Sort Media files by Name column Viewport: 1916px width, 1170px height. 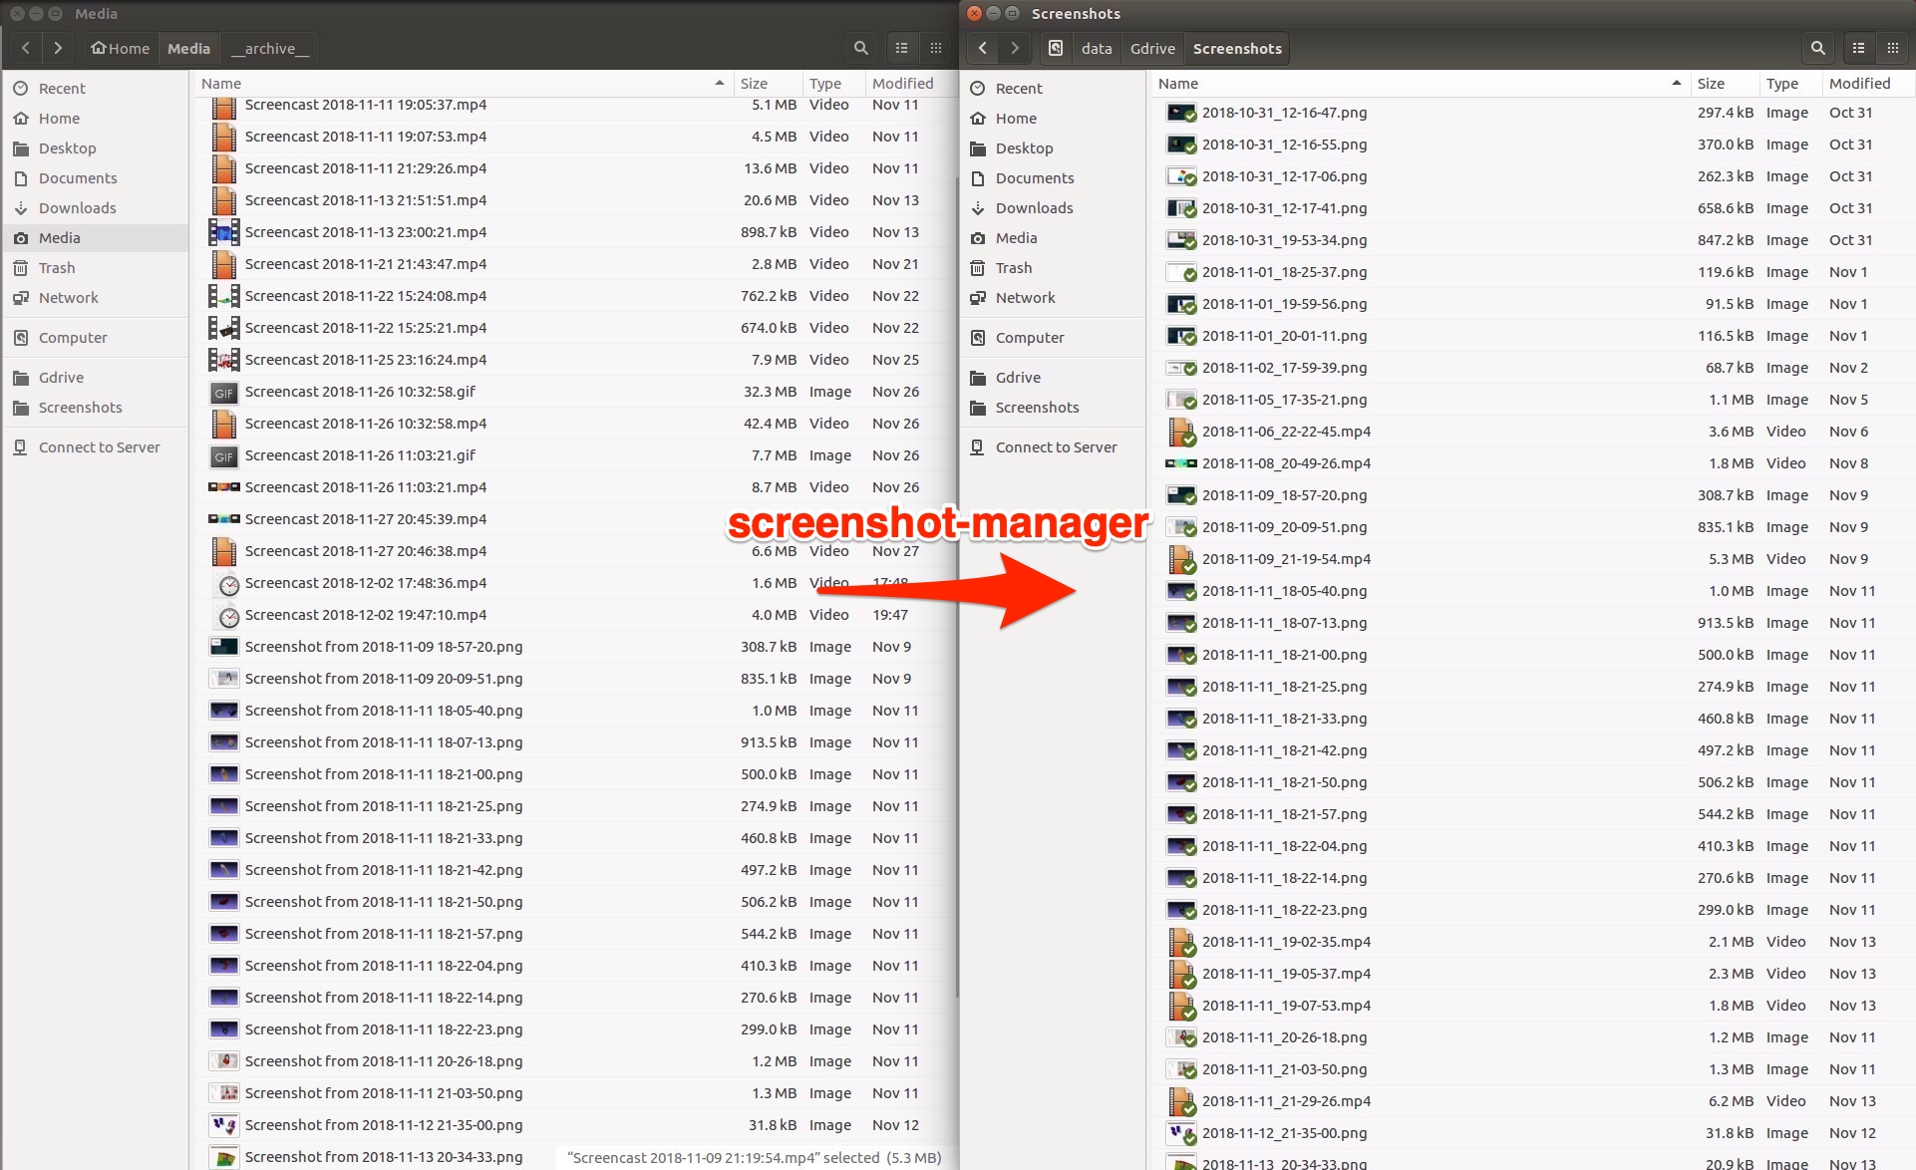[221, 84]
